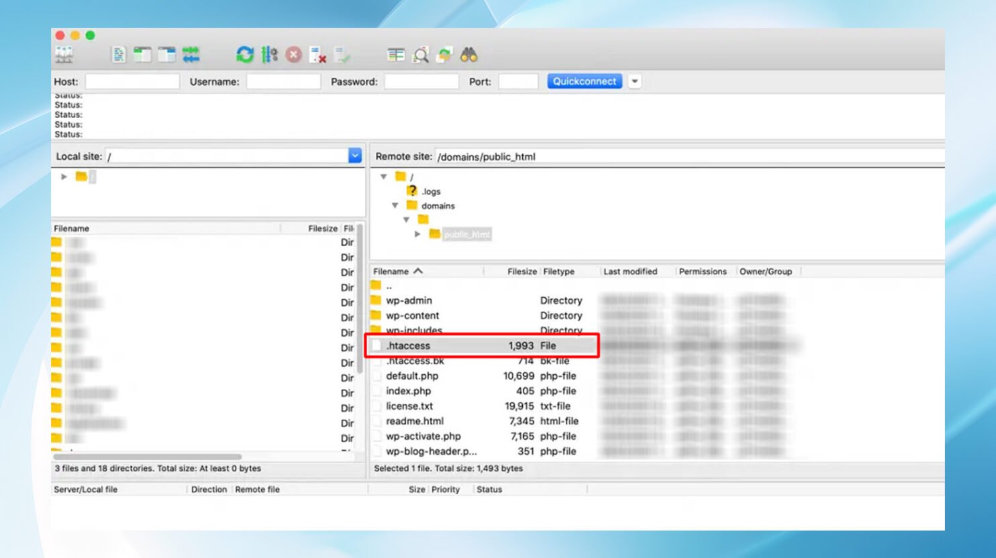Click the reconnect to last server icon
996x558 pixels.
click(x=342, y=55)
